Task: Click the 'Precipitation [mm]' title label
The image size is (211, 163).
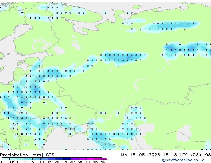Action: (x=22, y=155)
